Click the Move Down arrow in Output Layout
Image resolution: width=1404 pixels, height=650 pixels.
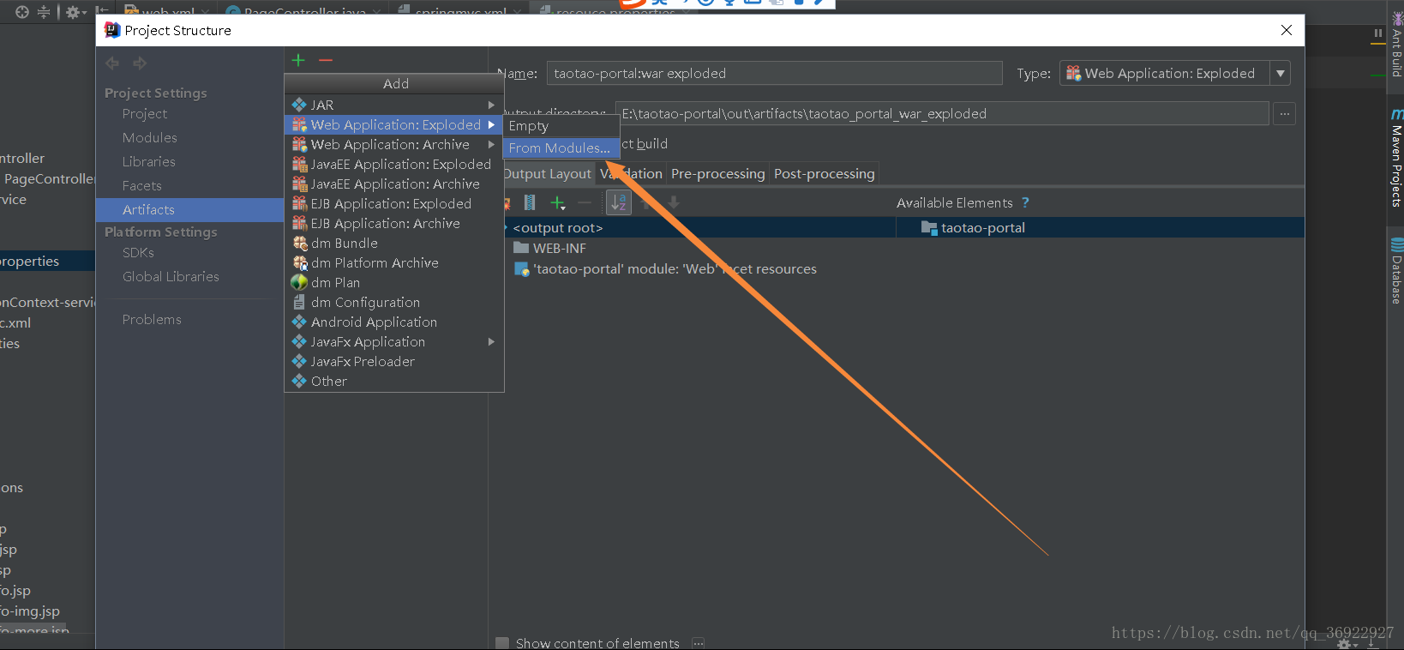pyautogui.click(x=674, y=202)
